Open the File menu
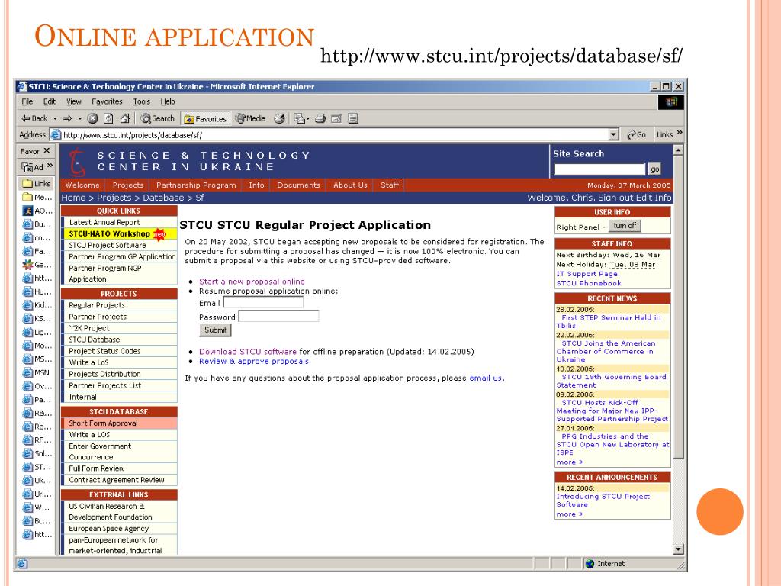This screenshot has height=586, width=781. 27,101
